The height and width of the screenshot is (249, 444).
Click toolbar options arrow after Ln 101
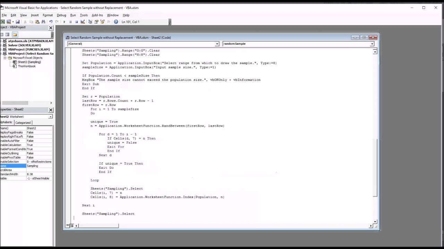coord(170,22)
